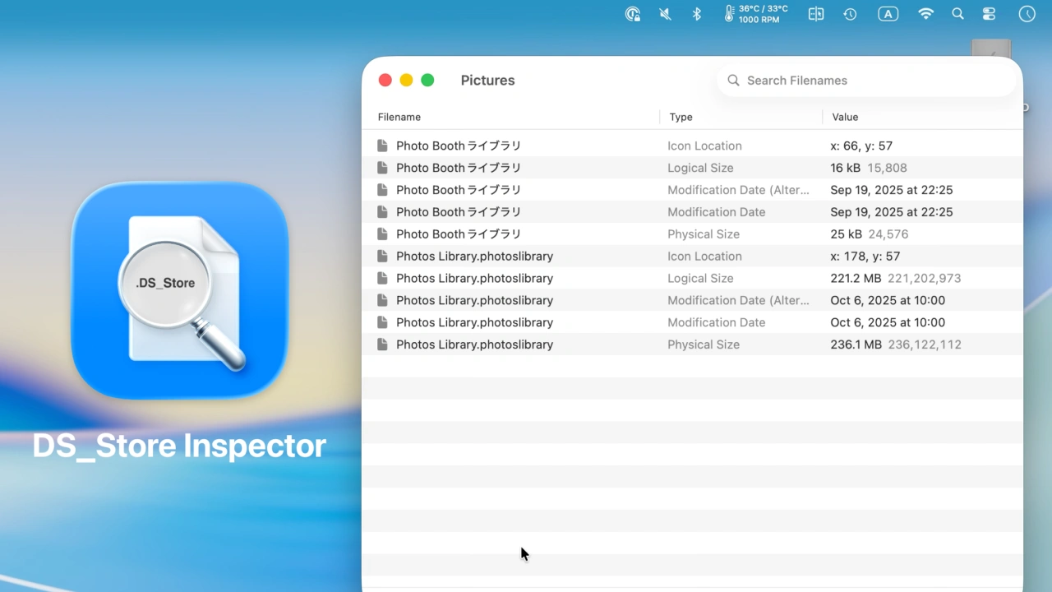Sort by the Value column header
Viewport: 1052px width, 592px height.
click(x=845, y=117)
